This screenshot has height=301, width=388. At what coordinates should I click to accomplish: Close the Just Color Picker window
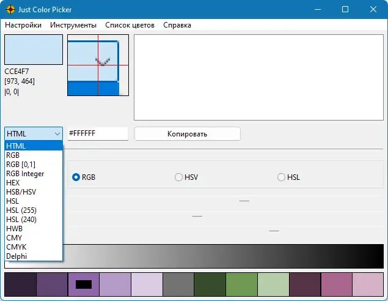(x=373, y=9)
